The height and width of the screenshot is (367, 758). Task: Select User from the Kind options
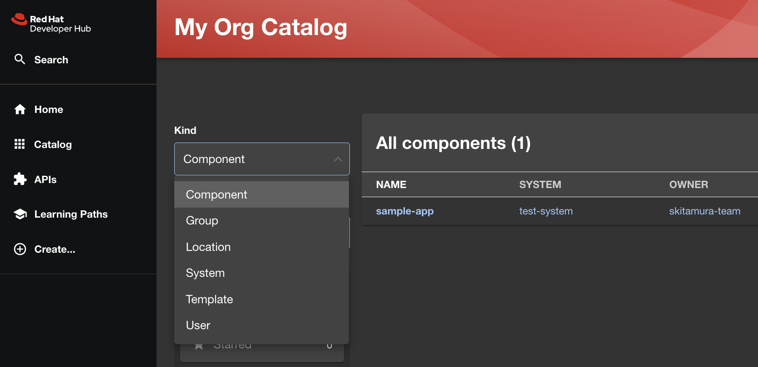tap(198, 325)
